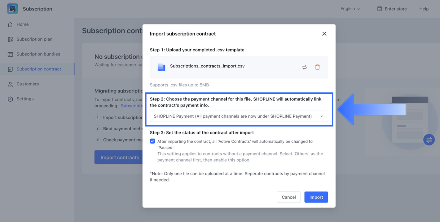This screenshot has width=440, height=222.
Task: Open the Help link in header
Action: [424, 9]
